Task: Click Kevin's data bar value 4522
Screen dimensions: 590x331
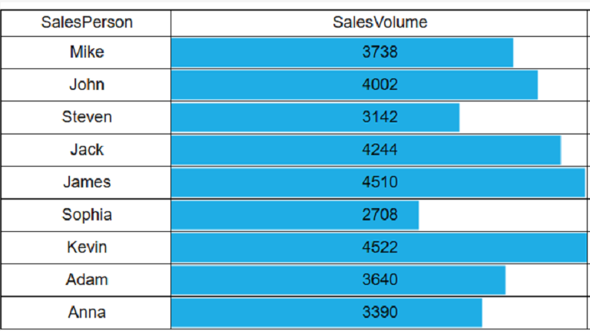Action: [380, 247]
